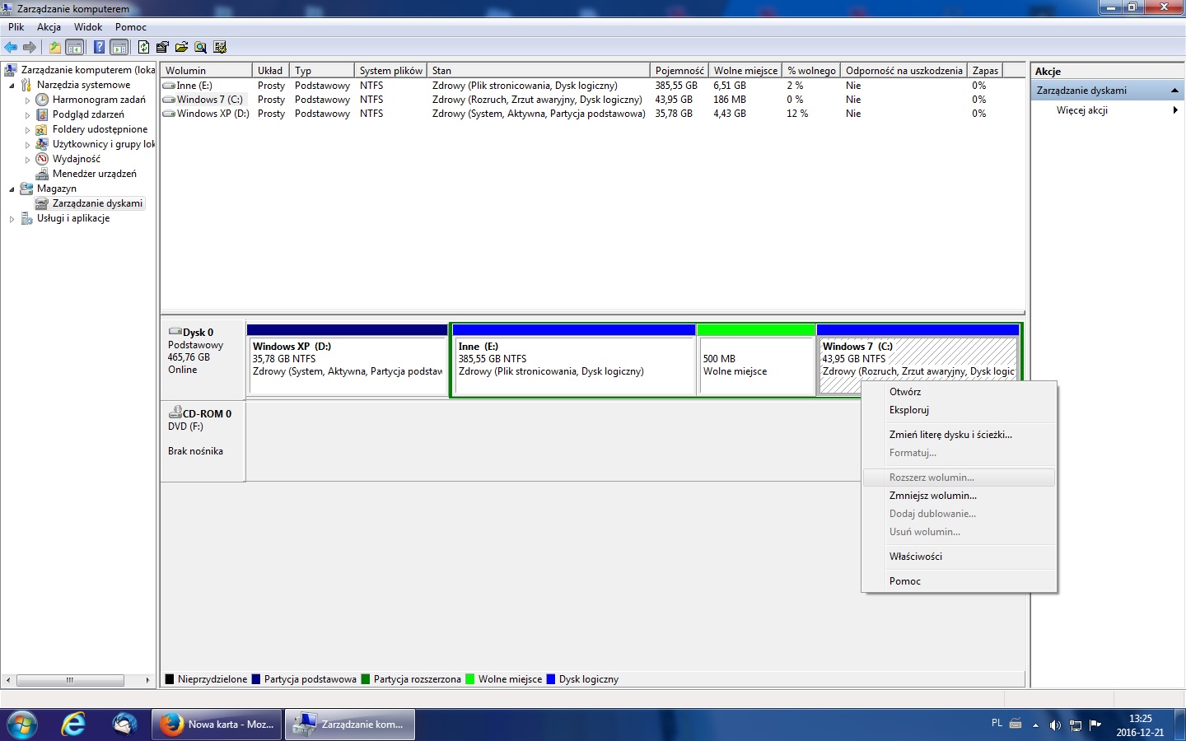The image size is (1186, 741).
Task: Select the Użytkownicy i grupy icon
Action: 42,144
